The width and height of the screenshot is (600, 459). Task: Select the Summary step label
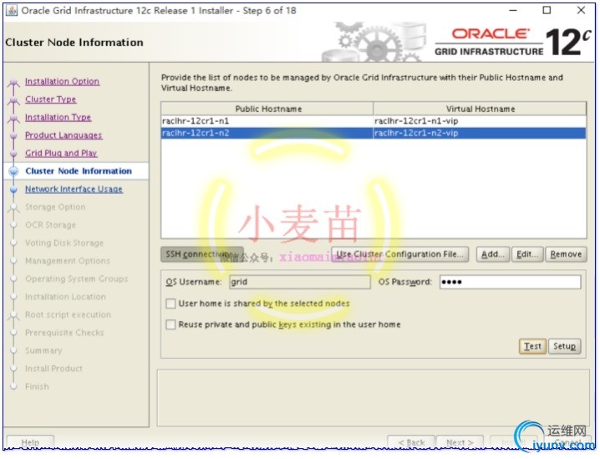43,351
